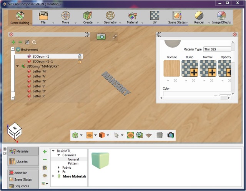Screen dimensions: 246x191
Task: Open the Render tools icon
Action: [x=199, y=15]
